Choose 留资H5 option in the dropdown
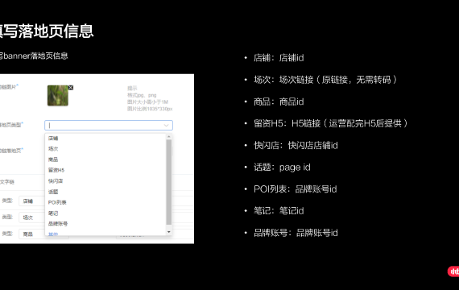Screen dimensions: 459x290 [x=56, y=170]
